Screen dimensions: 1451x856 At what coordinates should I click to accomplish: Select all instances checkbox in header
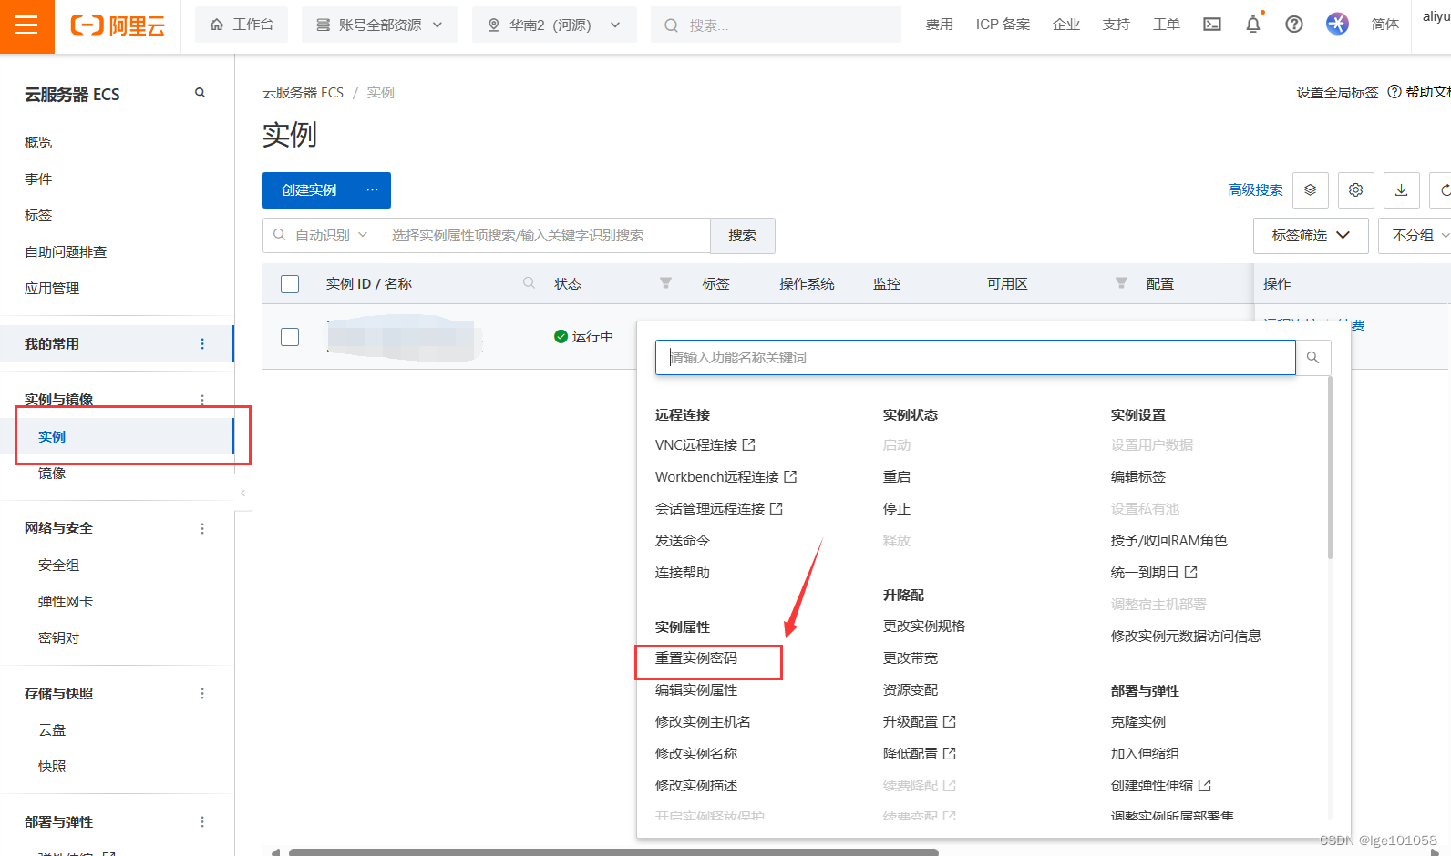tap(290, 284)
